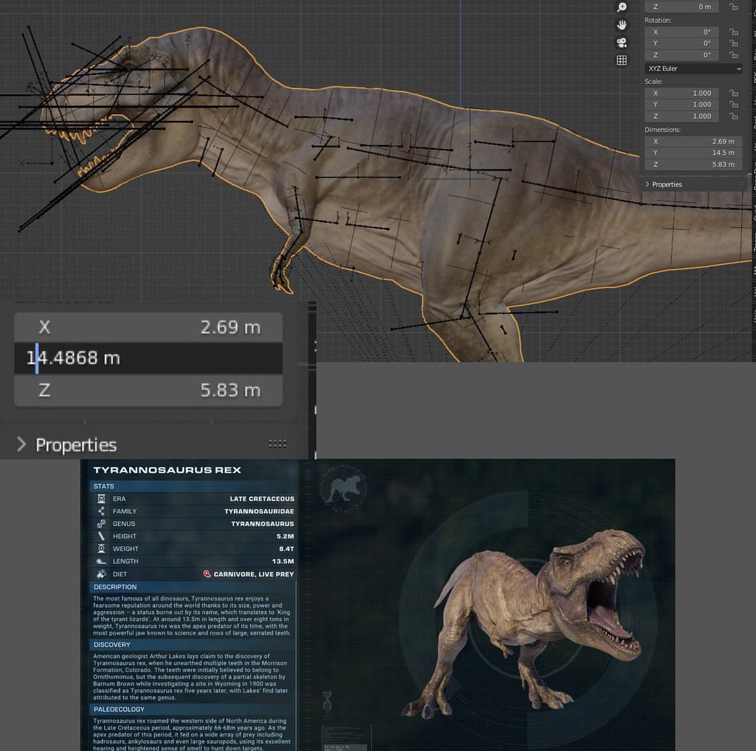The height and width of the screenshot is (751, 756).
Task: Click the CARNIVORE, LIVE PREY diet value
Action: coord(253,574)
